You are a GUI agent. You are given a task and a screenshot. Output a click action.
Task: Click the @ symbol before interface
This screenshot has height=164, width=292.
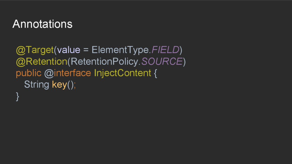pos(49,73)
